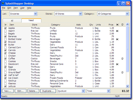The width and height of the screenshot is (133, 100).
Task: Click the Costco store cell for Coffee
Action: pyautogui.click(x=34, y=59)
